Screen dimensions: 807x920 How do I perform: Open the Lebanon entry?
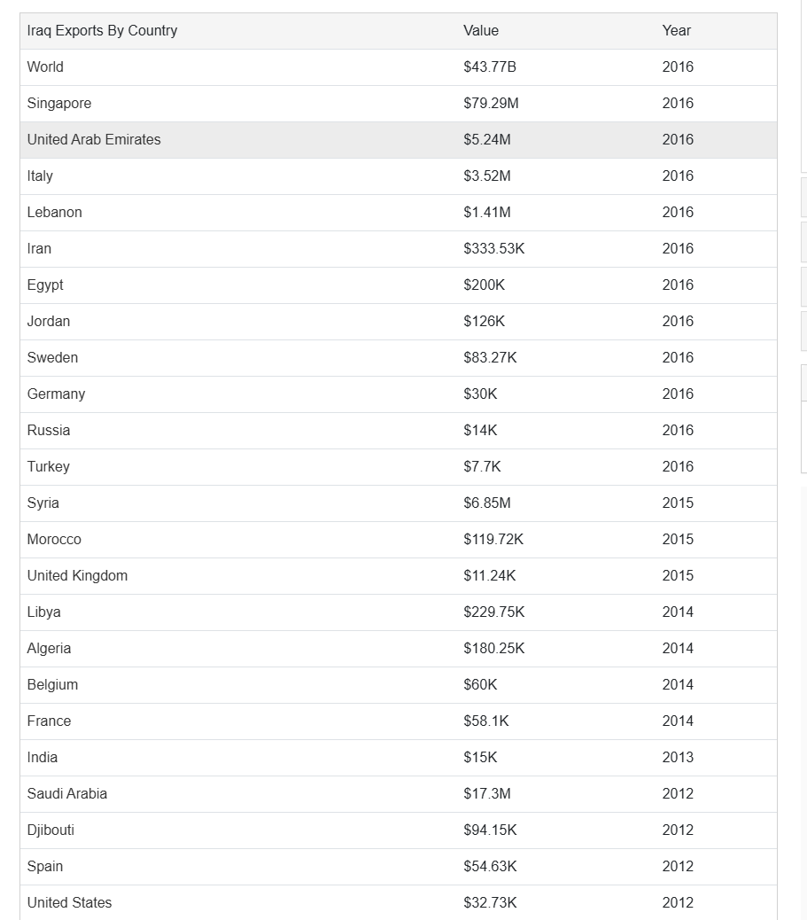click(x=55, y=213)
